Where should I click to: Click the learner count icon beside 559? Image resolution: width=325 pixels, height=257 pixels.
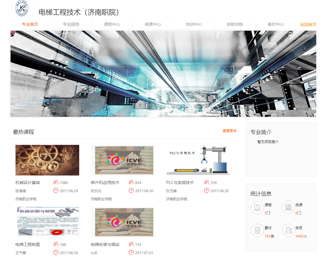pyautogui.click(x=207, y=183)
